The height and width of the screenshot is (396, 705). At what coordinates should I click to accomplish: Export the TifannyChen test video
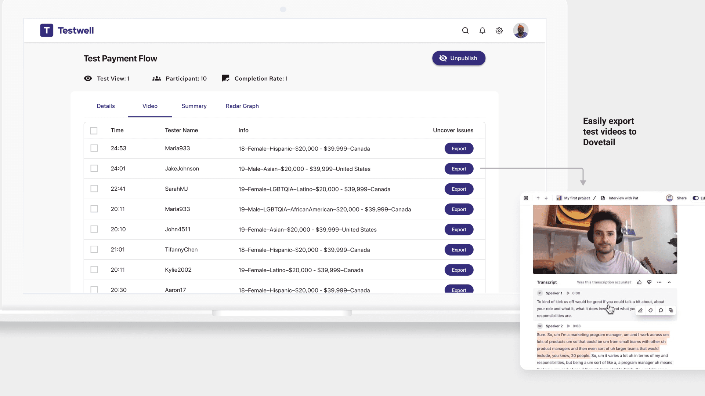459,250
